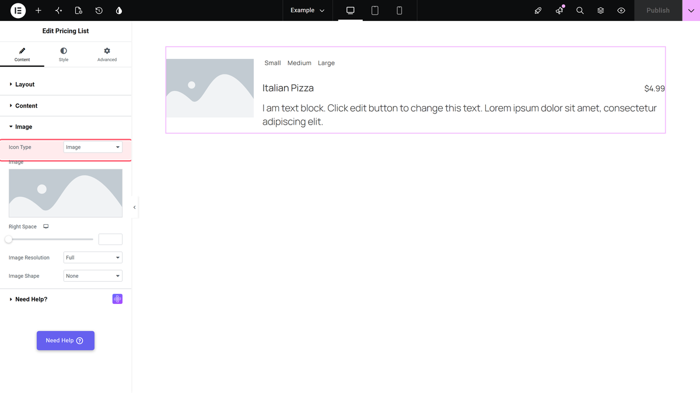Click the Right Space responsive device icon
The image size is (700, 393).
coord(46,226)
